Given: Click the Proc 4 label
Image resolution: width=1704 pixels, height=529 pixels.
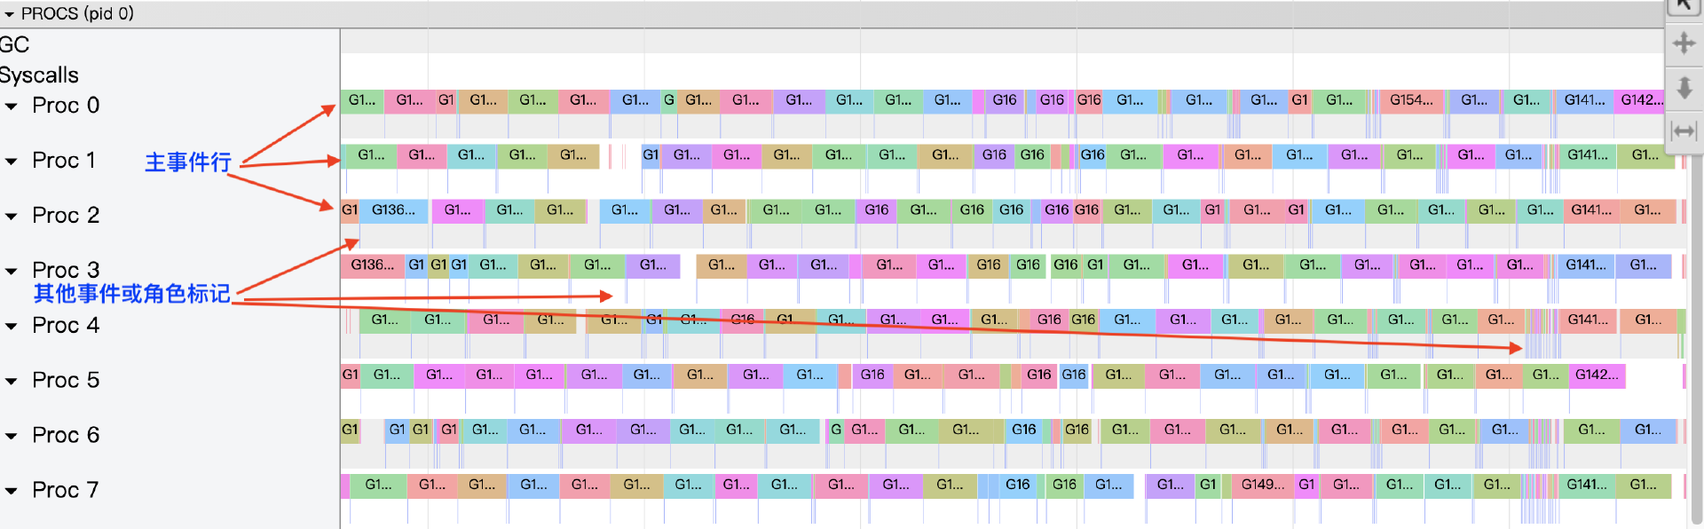Looking at the screenshot, I should pos(66,326).
